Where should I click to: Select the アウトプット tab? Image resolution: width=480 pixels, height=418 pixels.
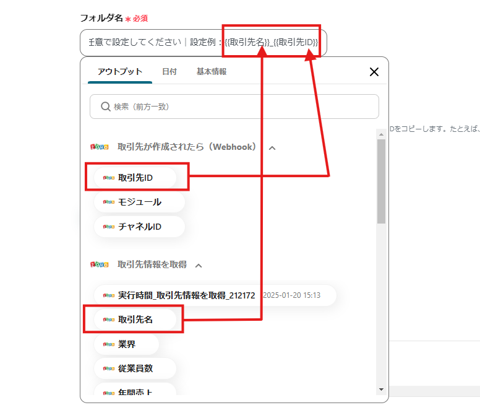[x=120, y=72]
